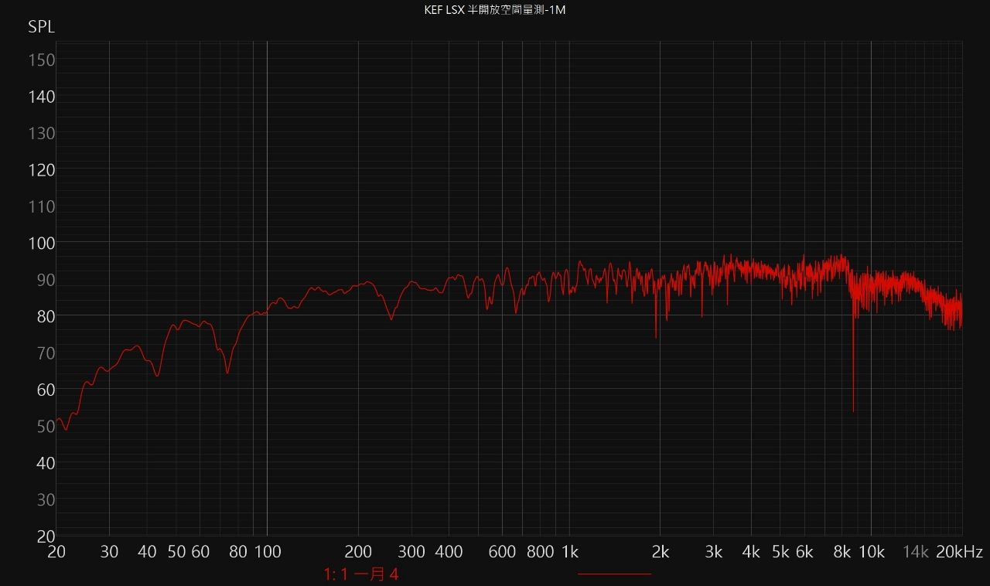990x586 pixels.
Task: Click the curve dip near 2k
Action: tap(656, 337)
